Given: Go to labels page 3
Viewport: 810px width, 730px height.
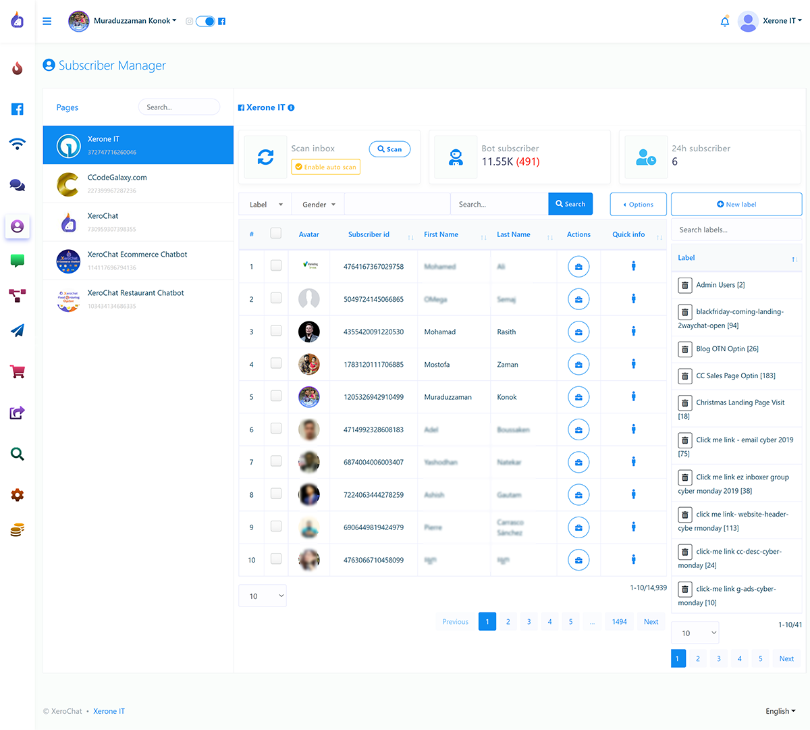Looking at the screenshot, I should click(719, 658).
